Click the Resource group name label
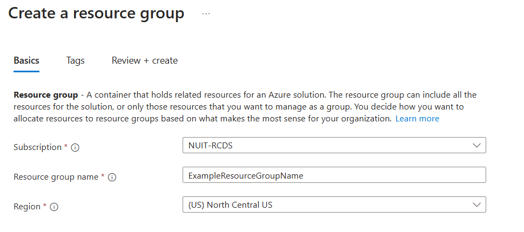The height and width of the screenshot is (232, 524). tap(56, 177)
